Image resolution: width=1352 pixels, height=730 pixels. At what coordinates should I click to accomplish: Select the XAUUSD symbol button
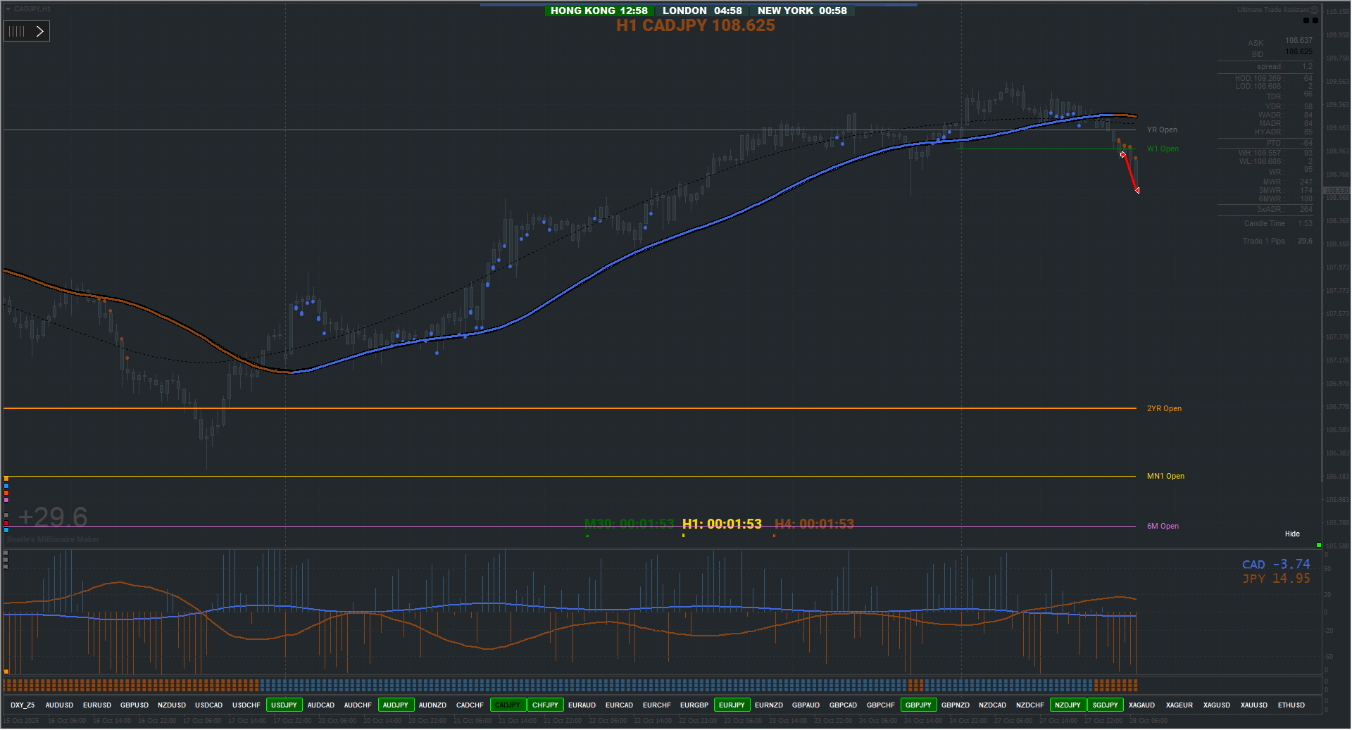[x=1254, y=705]
